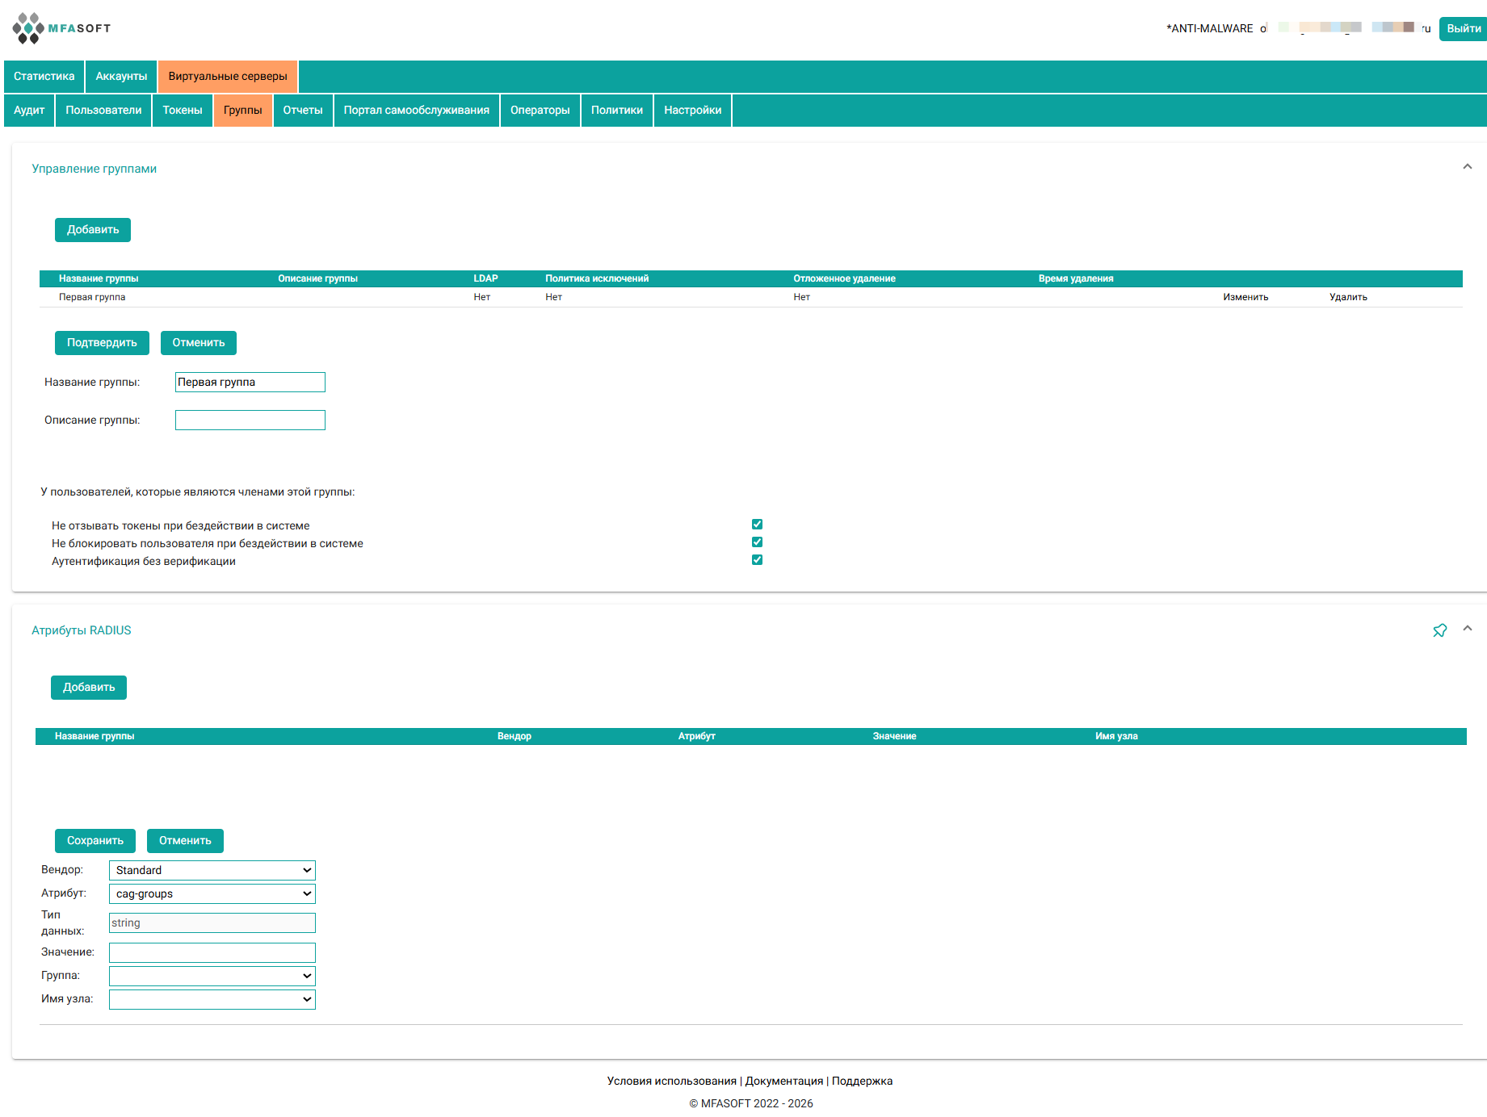Open the Политики tab
The width and height of the screenshot is (1487, 1117).
coord(617,111)
